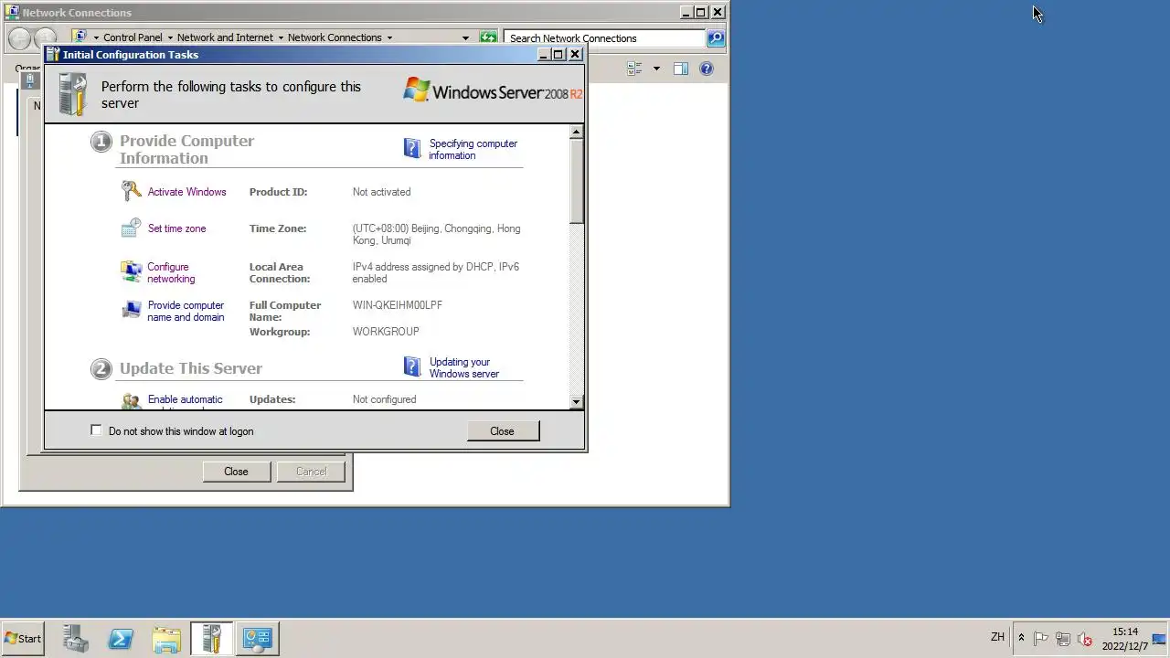The height and width of the screenshot is (658, 1170).
Task: Expand the Control Panel breadcrumb arrow
Action: 170,37
